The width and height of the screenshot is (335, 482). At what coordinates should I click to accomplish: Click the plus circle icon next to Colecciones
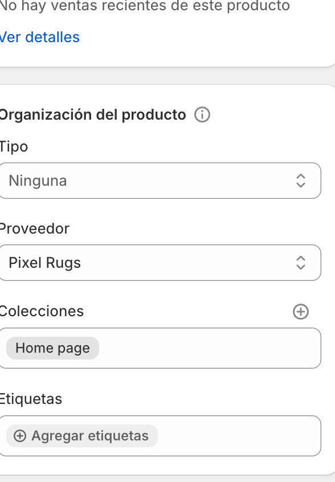[x=301, y=312]
